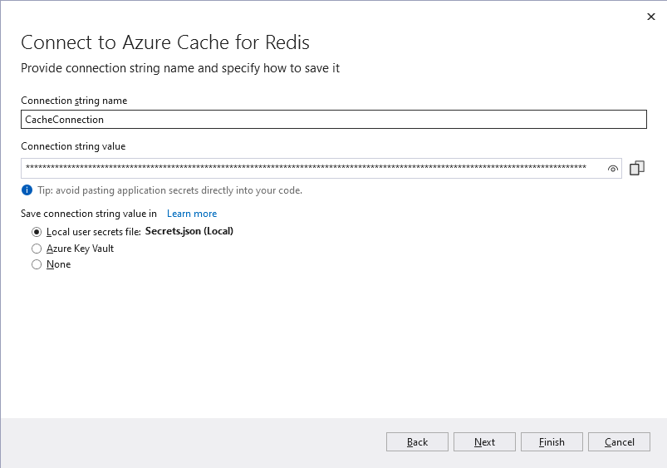
Task: Choose the Azure Key Vault radio option
Action: 37,249
